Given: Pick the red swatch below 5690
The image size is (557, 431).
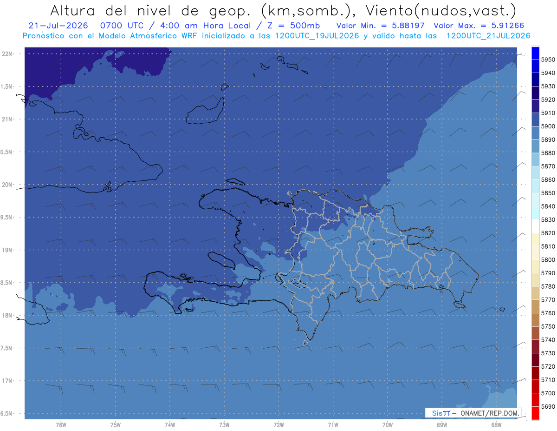Looking at the screenshot, I should [x=535, y=413].
